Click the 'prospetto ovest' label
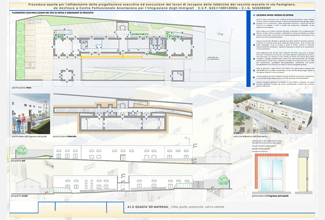Screen dimensions: 325x220 19,196
